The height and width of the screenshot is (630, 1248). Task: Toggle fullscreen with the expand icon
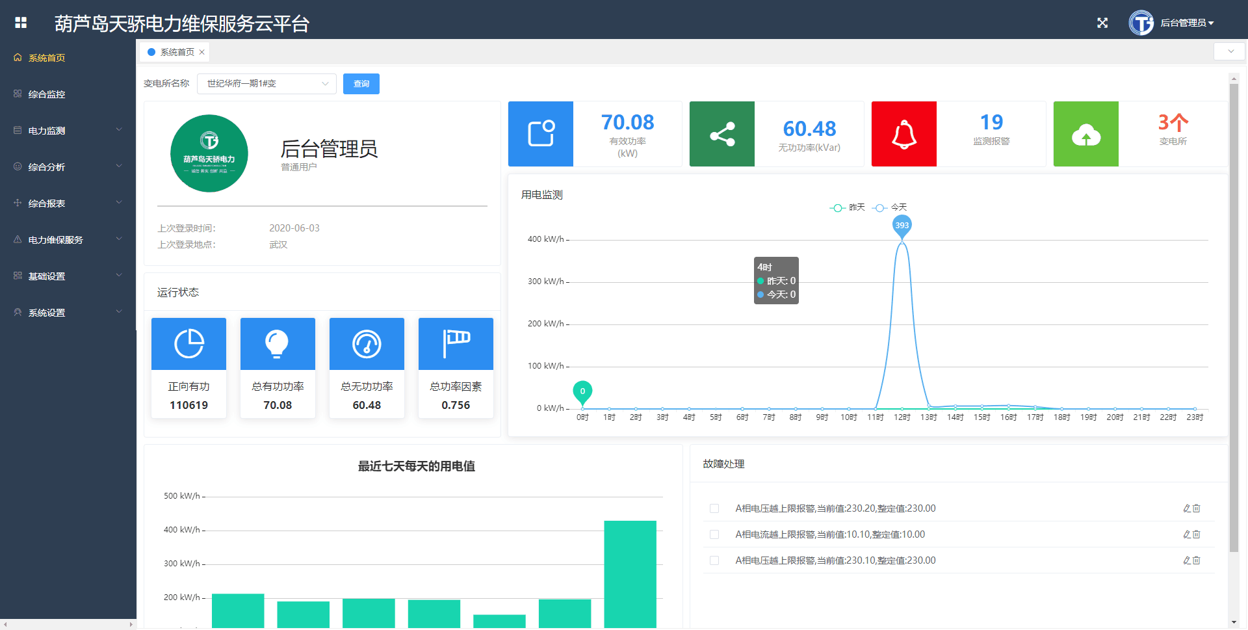[1102, 23]
